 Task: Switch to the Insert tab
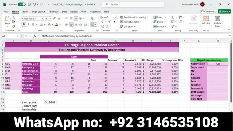coord(25,12)
